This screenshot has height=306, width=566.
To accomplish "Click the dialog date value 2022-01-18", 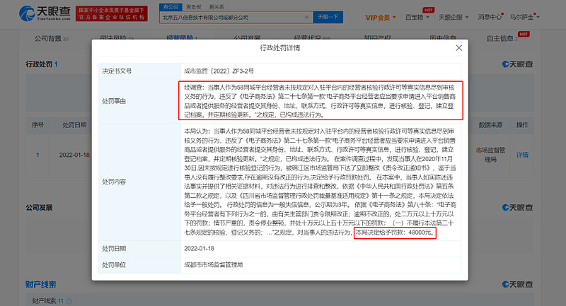I will [x=199, y=249].
